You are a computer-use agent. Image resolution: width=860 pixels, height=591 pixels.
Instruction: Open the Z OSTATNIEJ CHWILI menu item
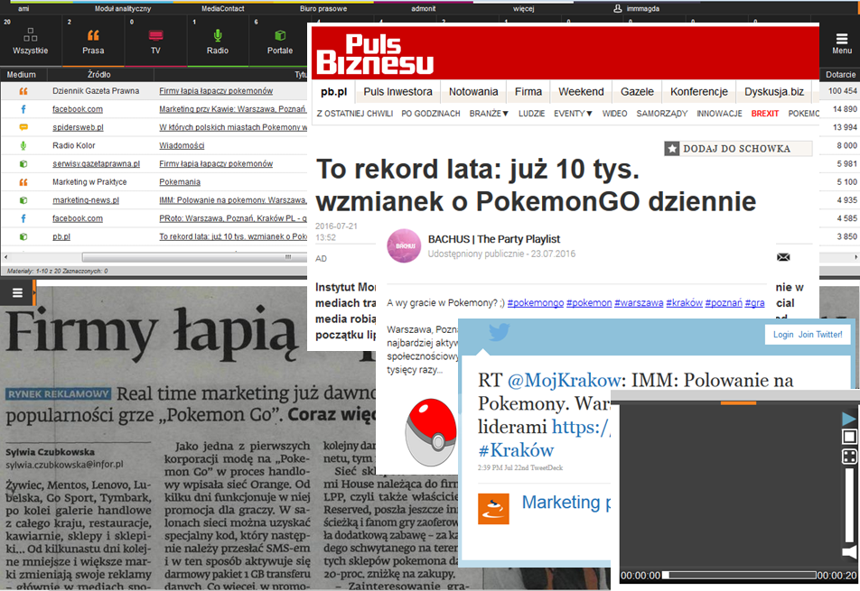pyautogui.click(x=355, y=114)
